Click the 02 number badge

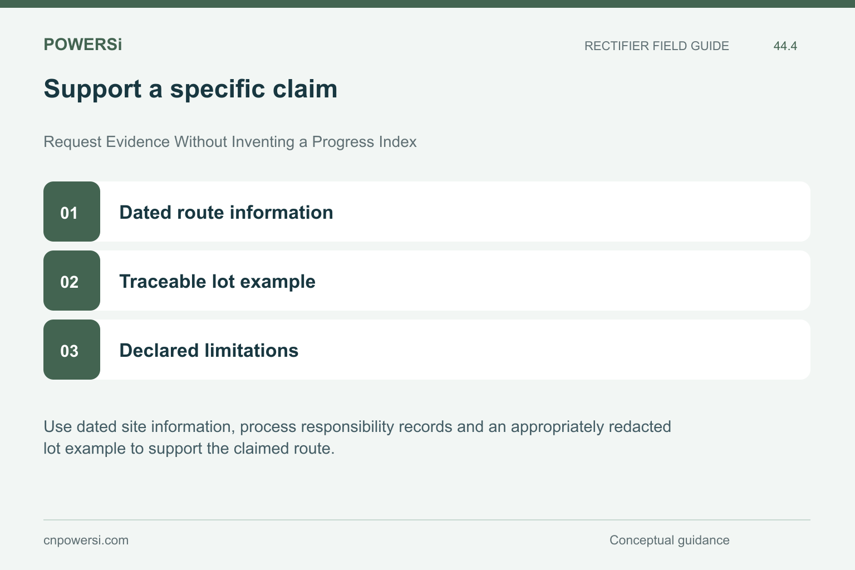click(x=72, y=281)
